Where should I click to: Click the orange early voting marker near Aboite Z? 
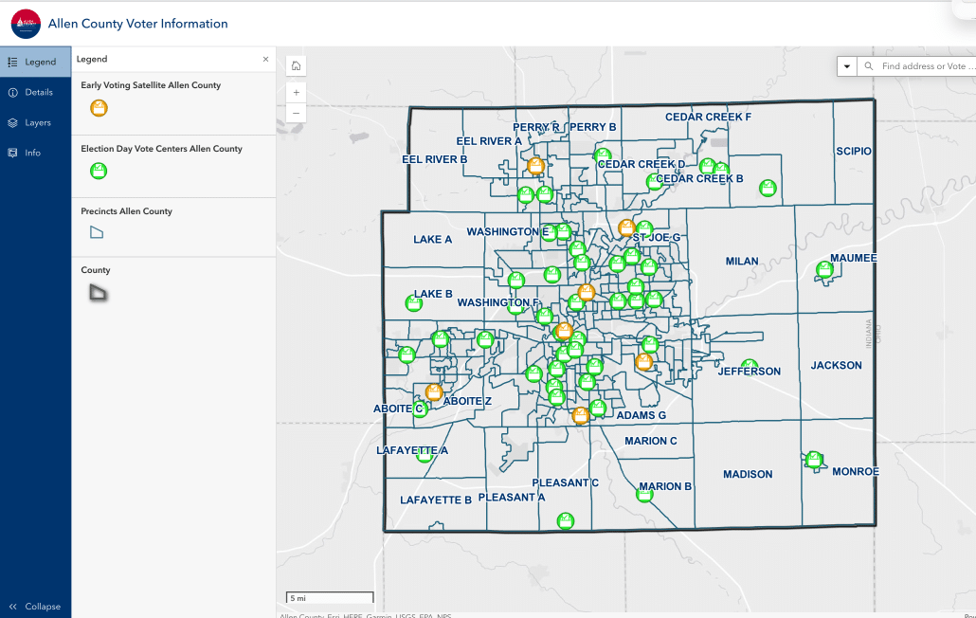(434, 392)
